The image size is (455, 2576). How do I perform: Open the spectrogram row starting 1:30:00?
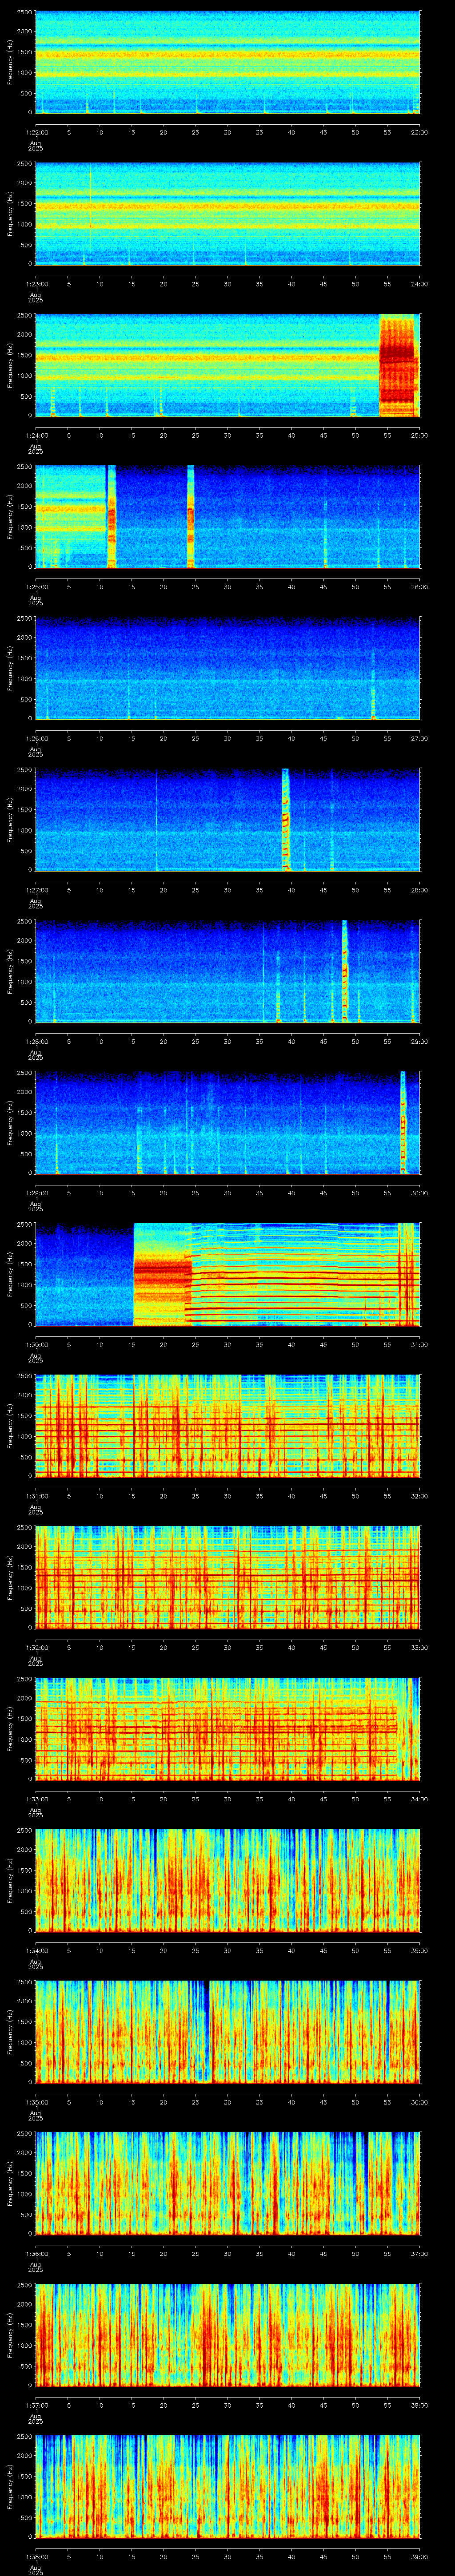coord(227,1274)
